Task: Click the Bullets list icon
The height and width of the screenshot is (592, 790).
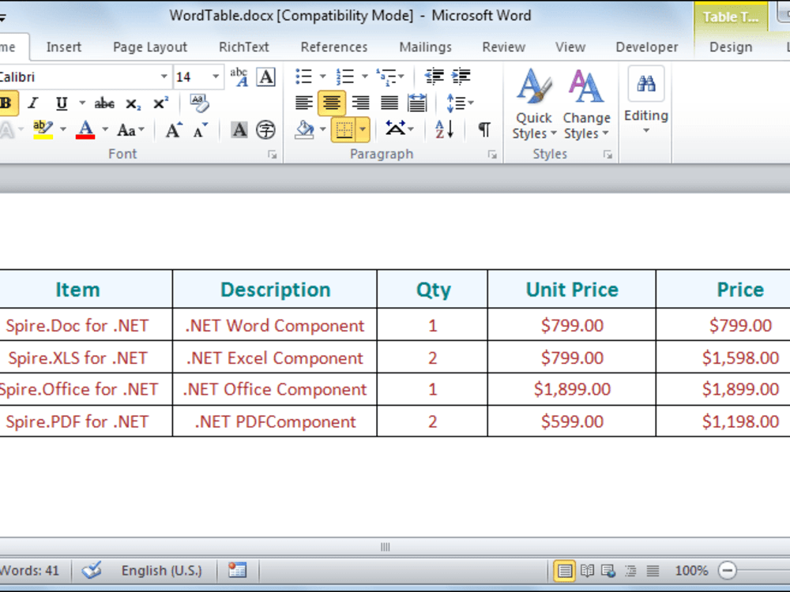Action: click(x=303, y=77)
